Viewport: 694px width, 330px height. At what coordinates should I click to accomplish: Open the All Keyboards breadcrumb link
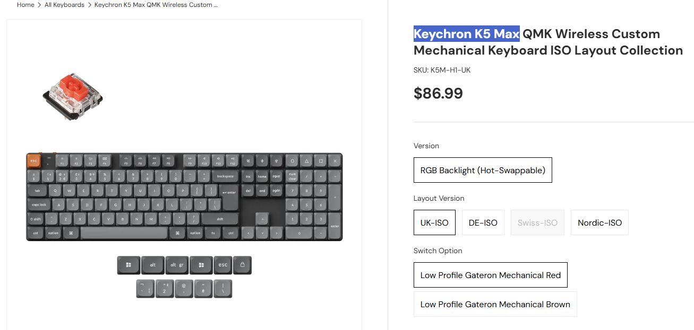(64, 5)
